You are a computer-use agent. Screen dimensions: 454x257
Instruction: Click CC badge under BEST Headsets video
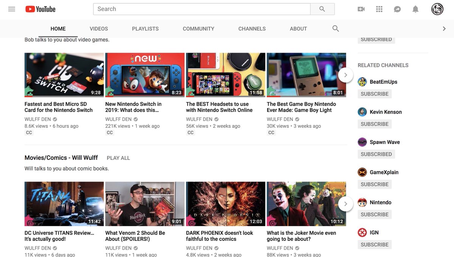pyautogui.click(x=191, y=133)
